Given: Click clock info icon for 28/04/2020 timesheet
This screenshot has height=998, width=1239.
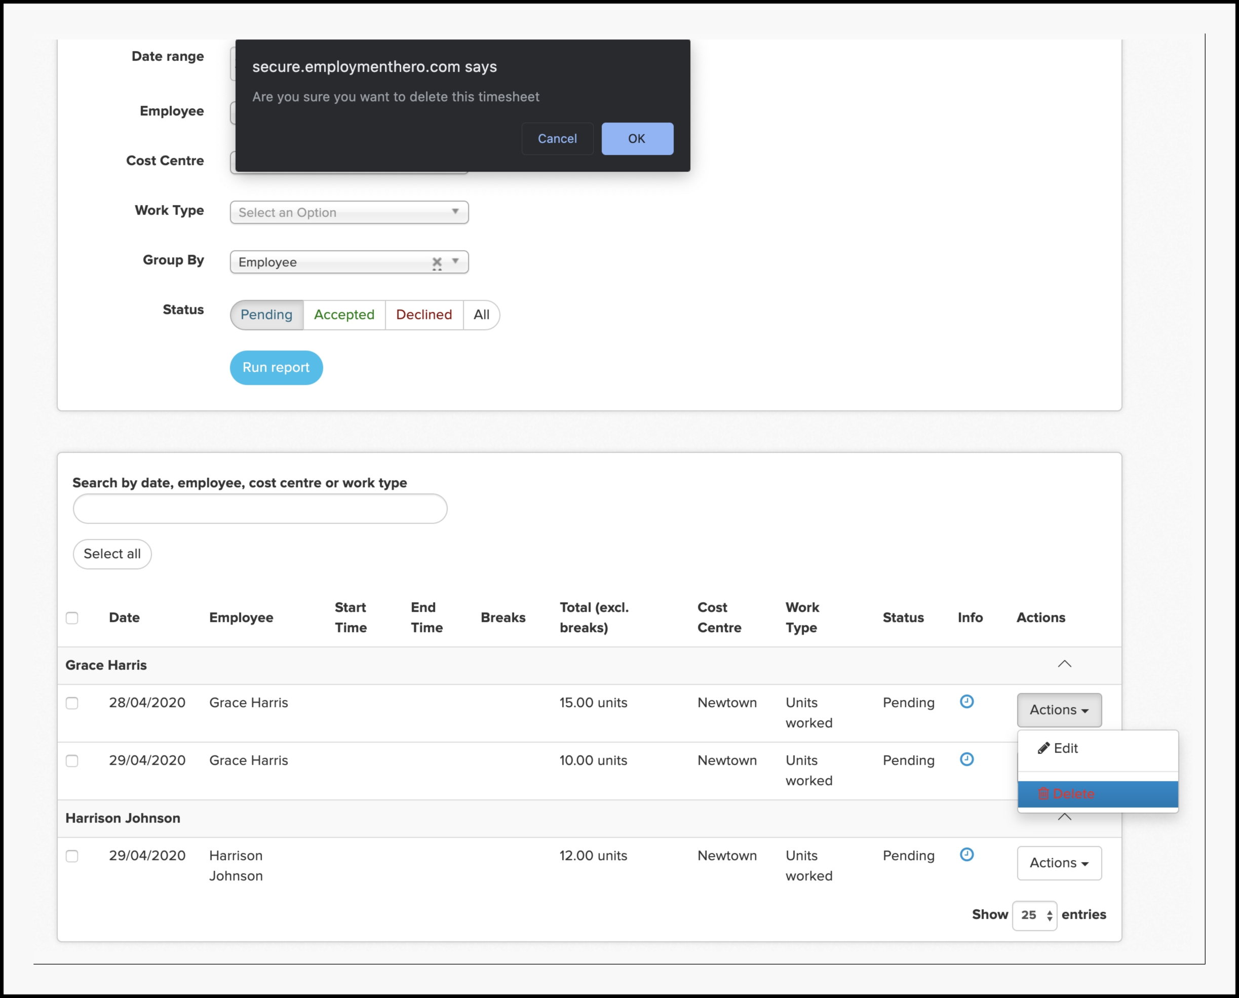Looking at the screenshot, I should 966,701.
